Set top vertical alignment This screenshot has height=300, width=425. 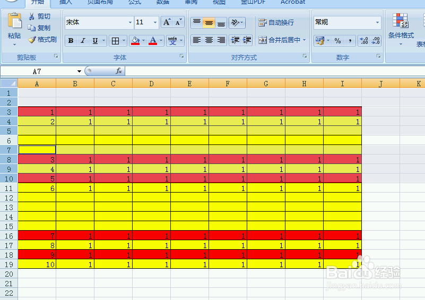point(197,23)
